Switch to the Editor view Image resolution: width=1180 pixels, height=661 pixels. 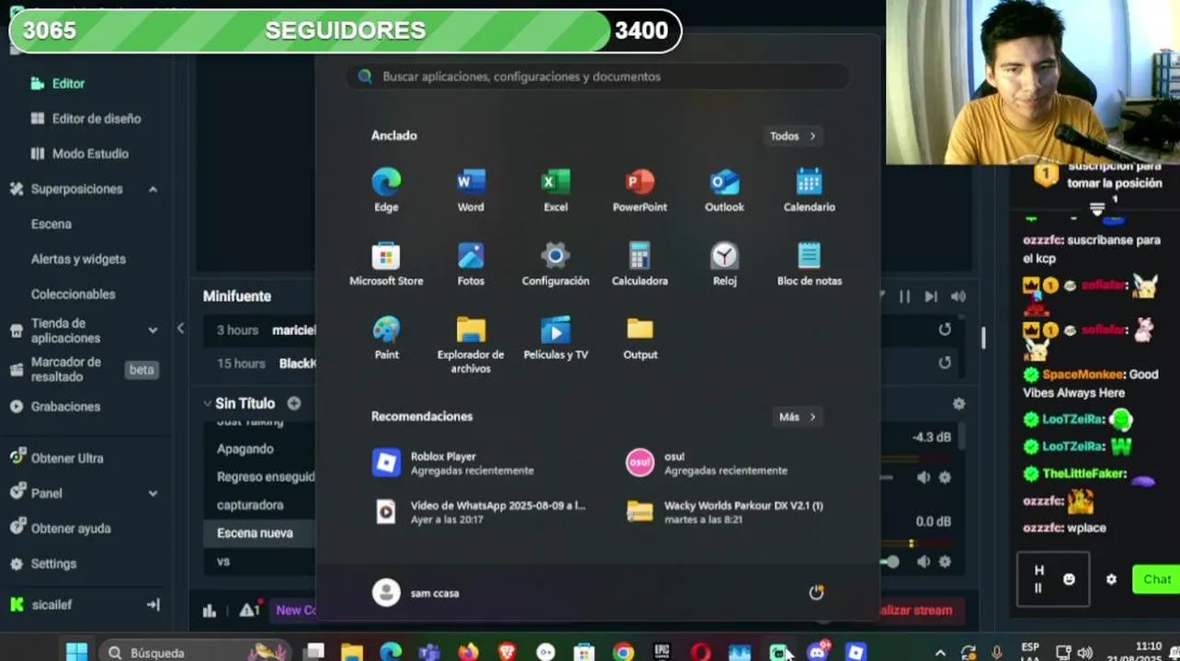pos(58,84)
